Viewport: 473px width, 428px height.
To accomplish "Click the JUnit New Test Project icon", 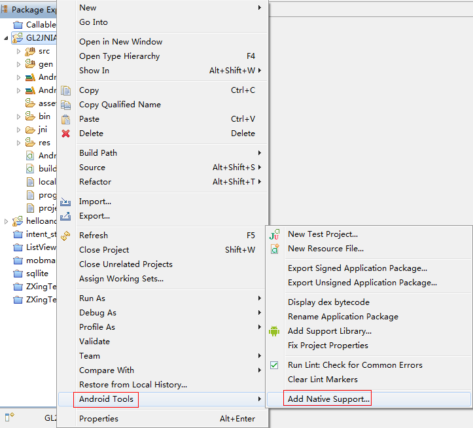I will [275, 234].
